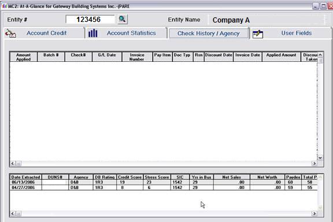The width and height of the screenshot is (333, 222).
Task: Click the SIC column header
Action: point(180,177)
